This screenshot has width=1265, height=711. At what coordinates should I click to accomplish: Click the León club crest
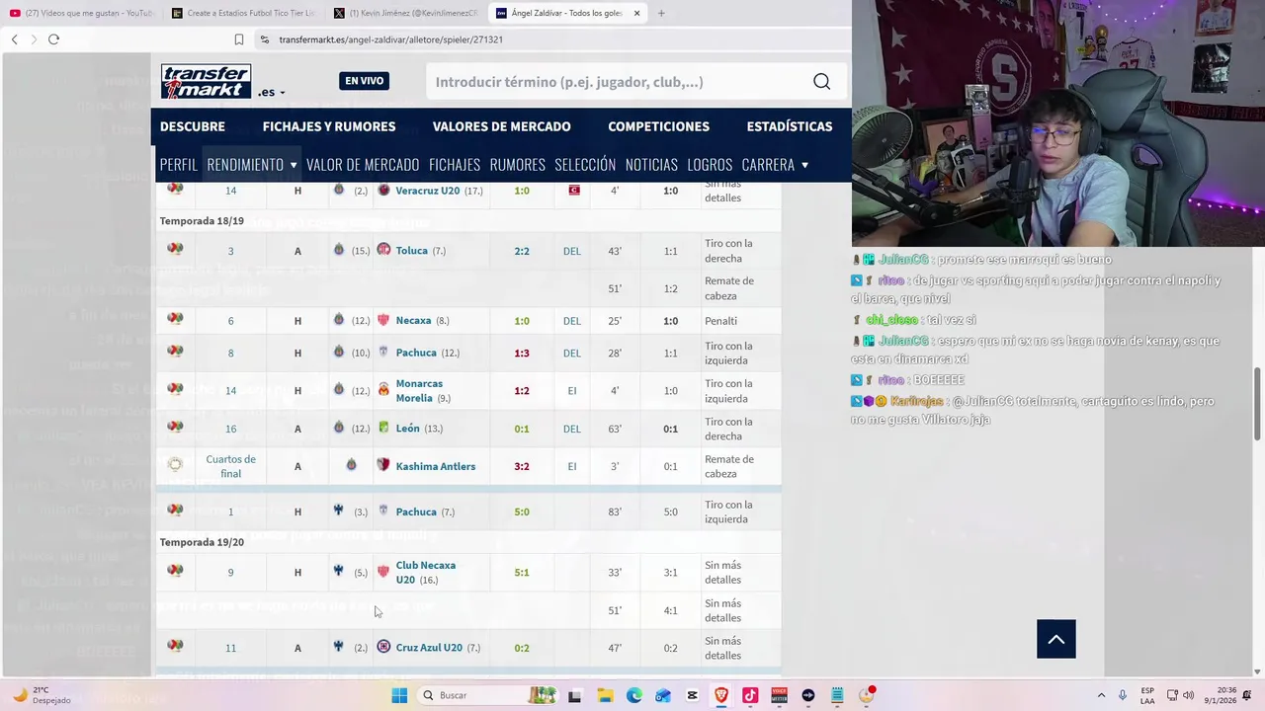tap(383, 428)
